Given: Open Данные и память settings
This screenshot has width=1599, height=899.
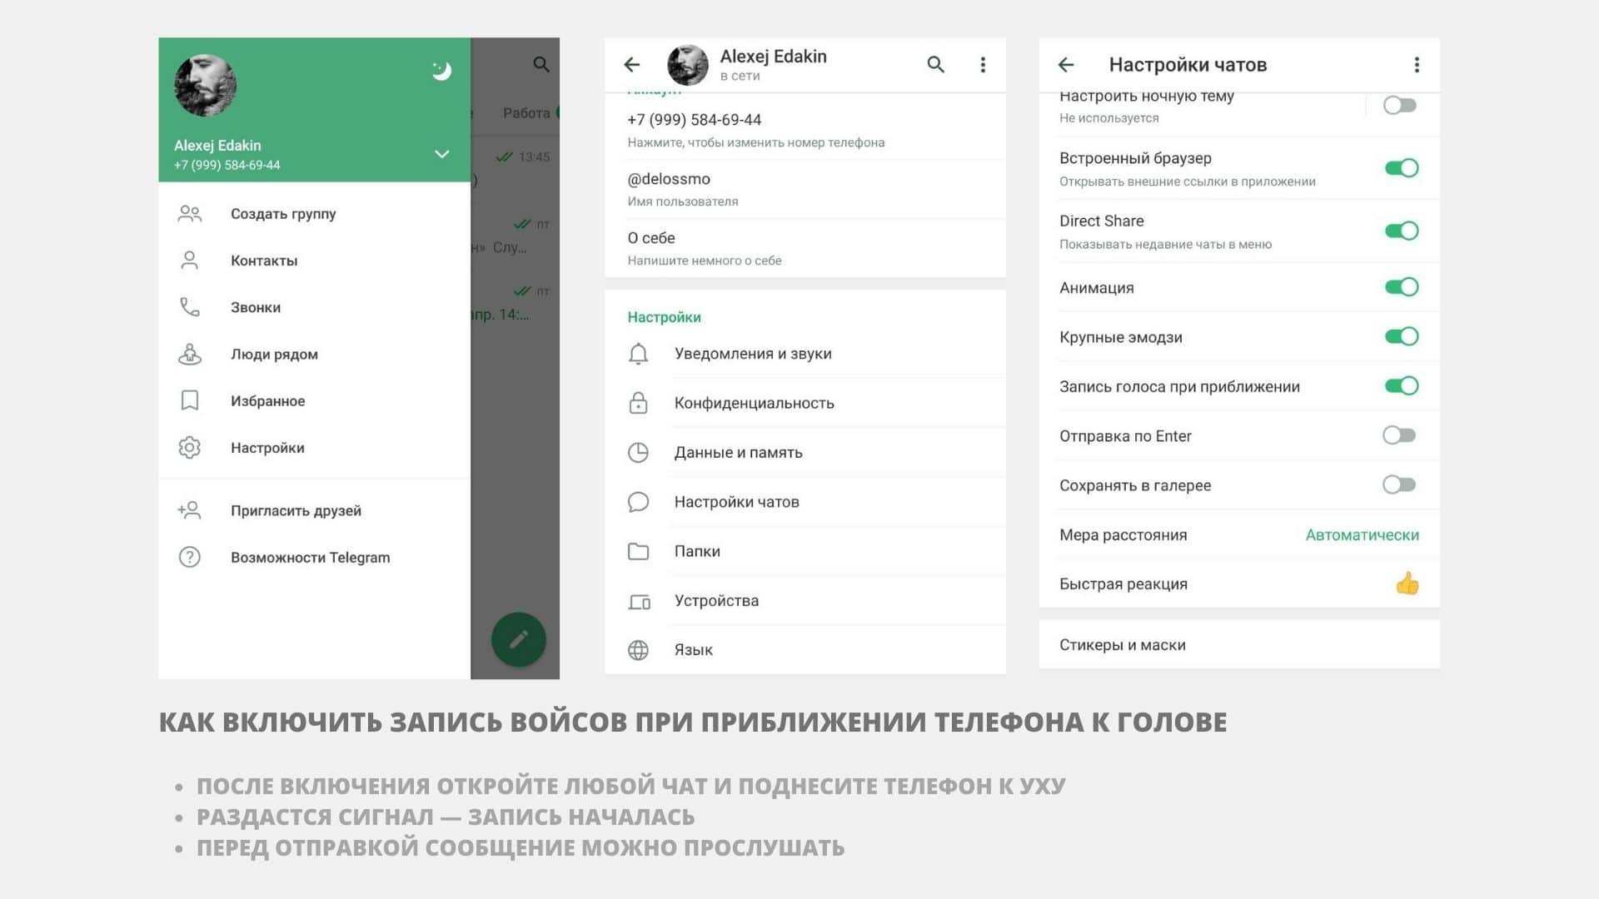Looking at the screenshot, I should pos(805,452).
